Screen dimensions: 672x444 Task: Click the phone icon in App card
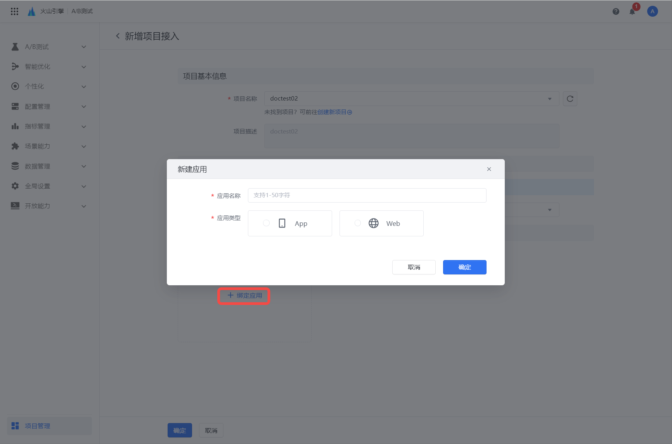tap(282, 223)
